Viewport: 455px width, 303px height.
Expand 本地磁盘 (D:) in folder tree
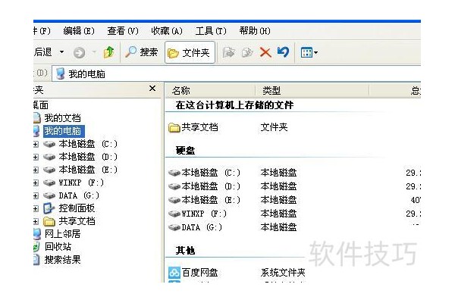(36, 157)
